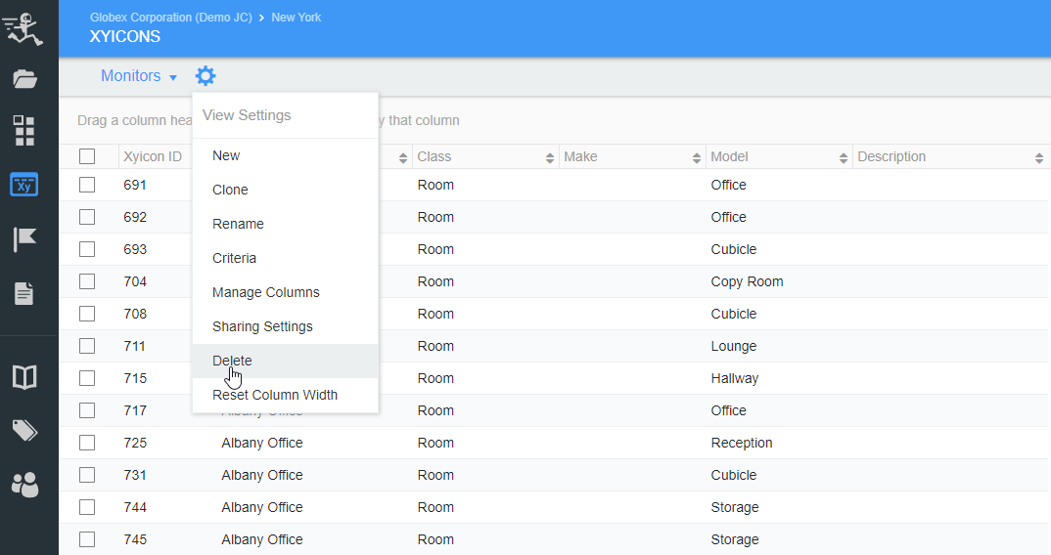The image size is (1051, 555).
Task: Check the box for row 708
Action: [x=87, y=314]
